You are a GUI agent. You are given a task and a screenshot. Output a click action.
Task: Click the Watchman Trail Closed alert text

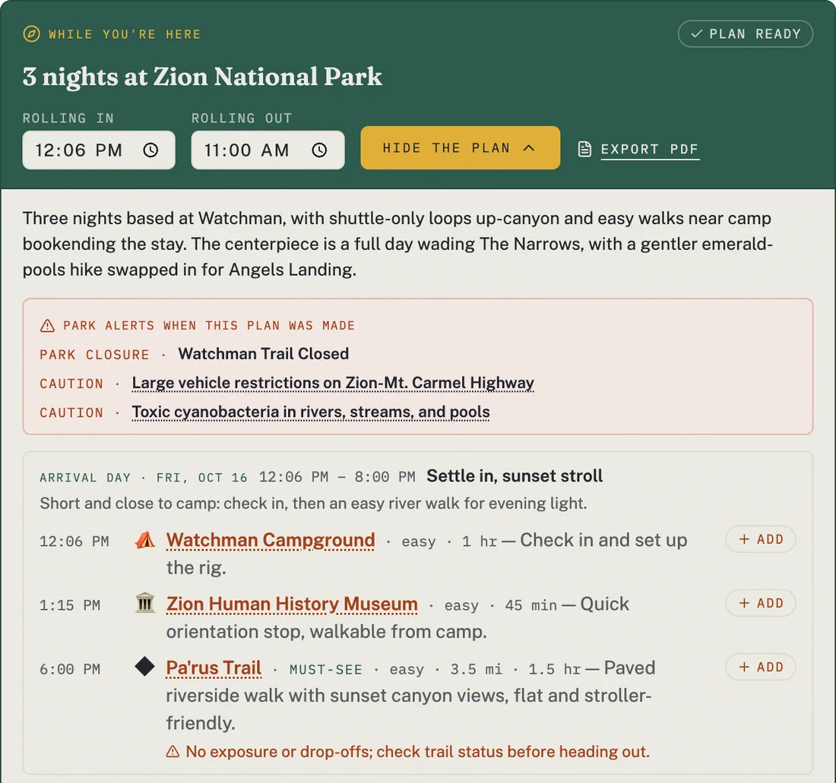(264, 354)
